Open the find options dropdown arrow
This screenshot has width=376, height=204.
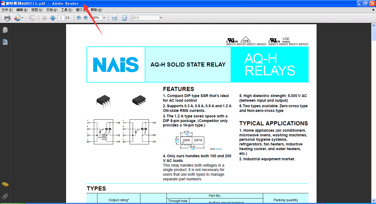coord(161,18)
